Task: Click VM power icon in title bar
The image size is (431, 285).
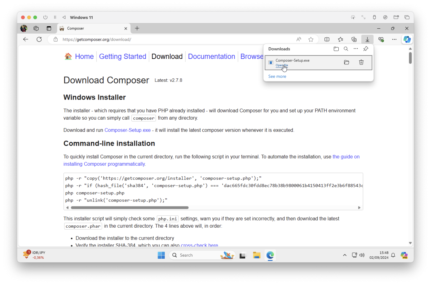Action: (45, 17)
